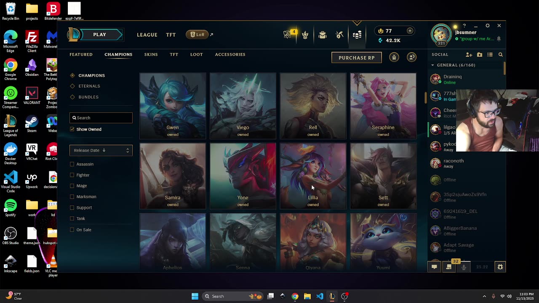539x303 pixels.
Task: Select the Yone champion card
Action: click(x=243, y=176)
